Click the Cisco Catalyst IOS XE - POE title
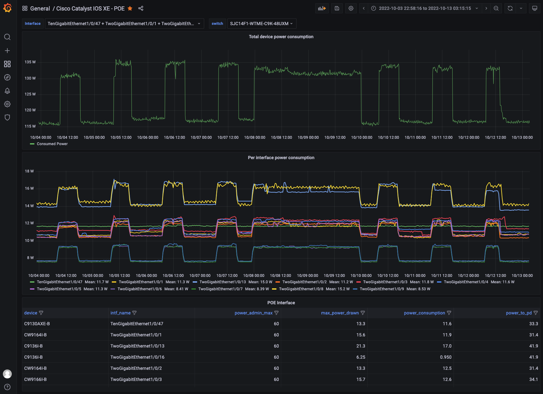The width and height of the screenshot is (543, 394). point(90,9)
